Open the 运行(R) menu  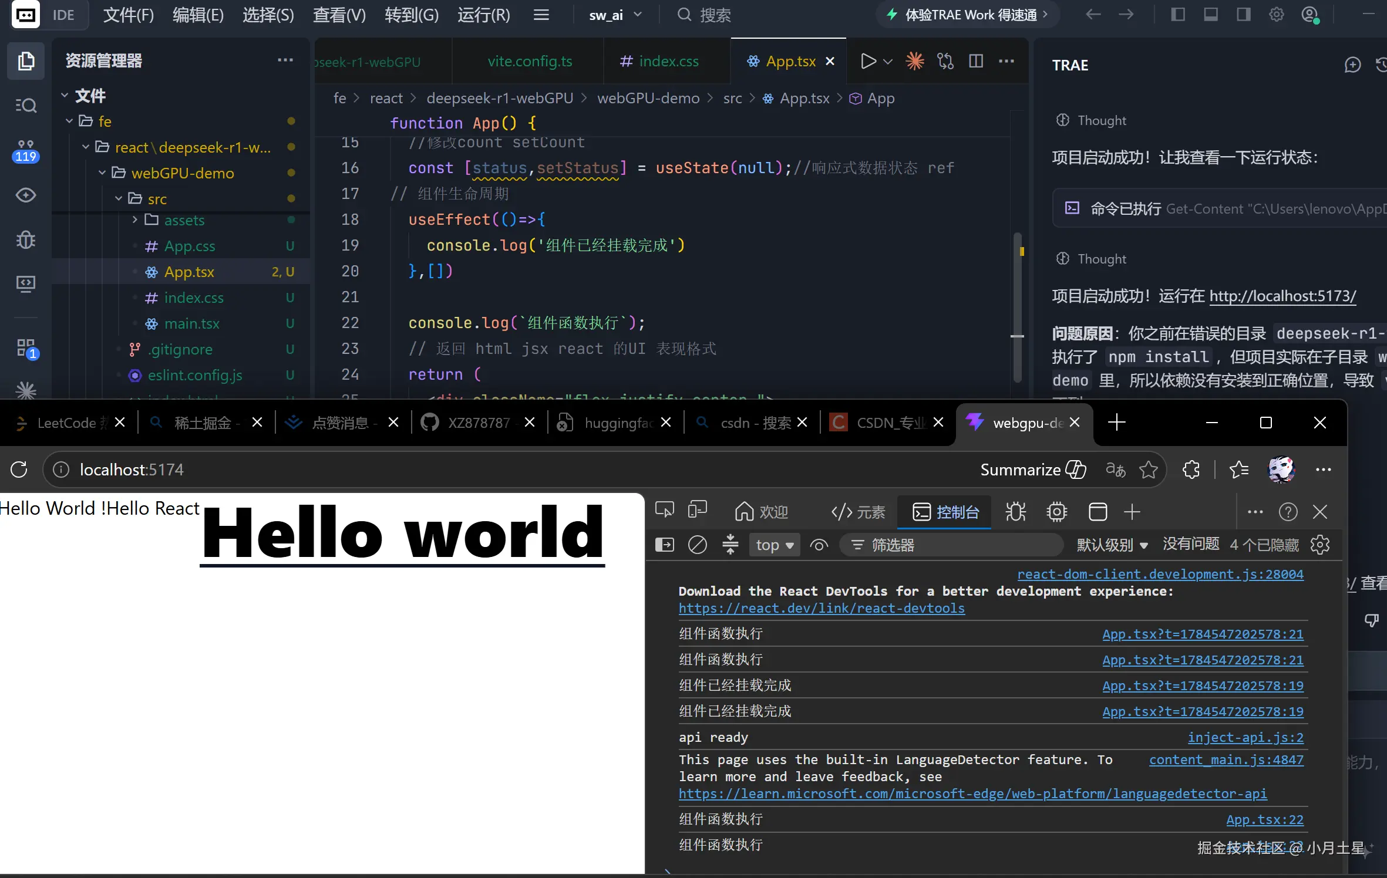click(484, 15)
